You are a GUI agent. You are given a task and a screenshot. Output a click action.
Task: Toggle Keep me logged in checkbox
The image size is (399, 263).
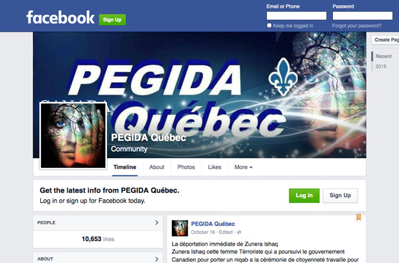[x=269, y=25]
